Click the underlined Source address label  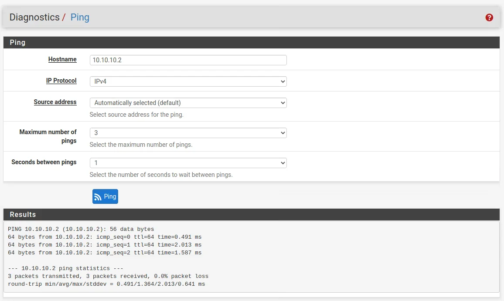(55, 102)
